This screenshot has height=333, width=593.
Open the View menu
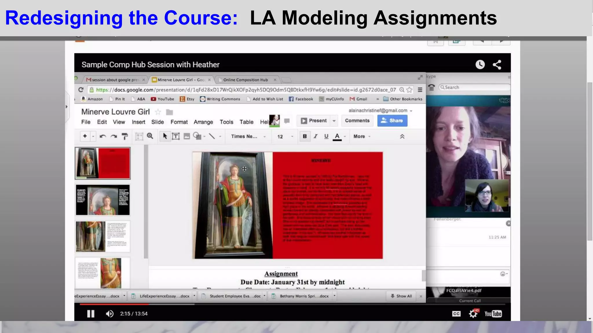click(119, 122)
